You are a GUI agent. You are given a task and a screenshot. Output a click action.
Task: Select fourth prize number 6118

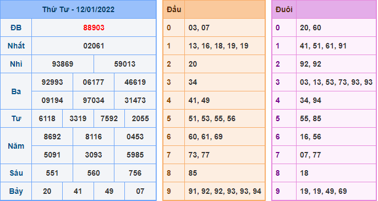tap(47, 118)
